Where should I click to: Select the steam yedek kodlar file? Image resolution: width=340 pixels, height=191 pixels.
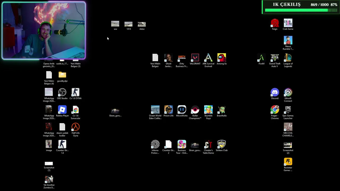pos(62,127)
